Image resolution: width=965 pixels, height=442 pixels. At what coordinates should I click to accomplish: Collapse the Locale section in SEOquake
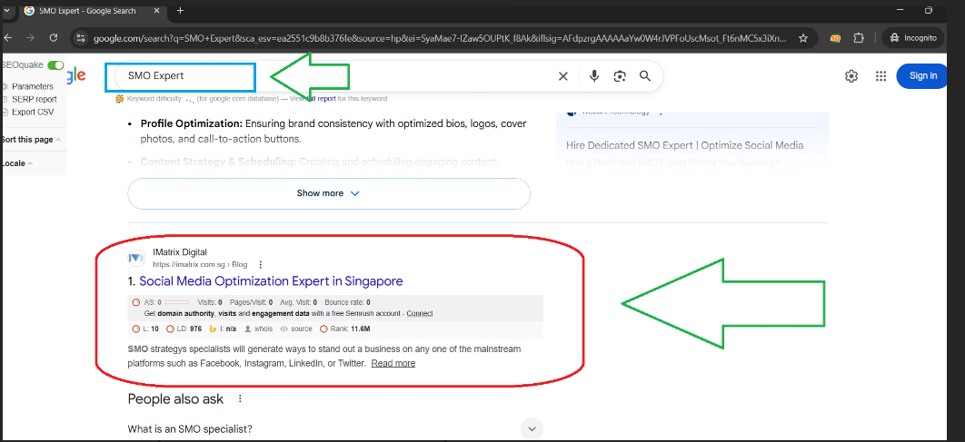tap(17, 163)
